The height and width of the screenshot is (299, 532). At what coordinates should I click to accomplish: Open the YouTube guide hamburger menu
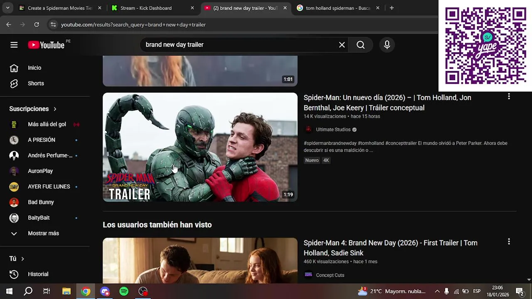point(14,45)
